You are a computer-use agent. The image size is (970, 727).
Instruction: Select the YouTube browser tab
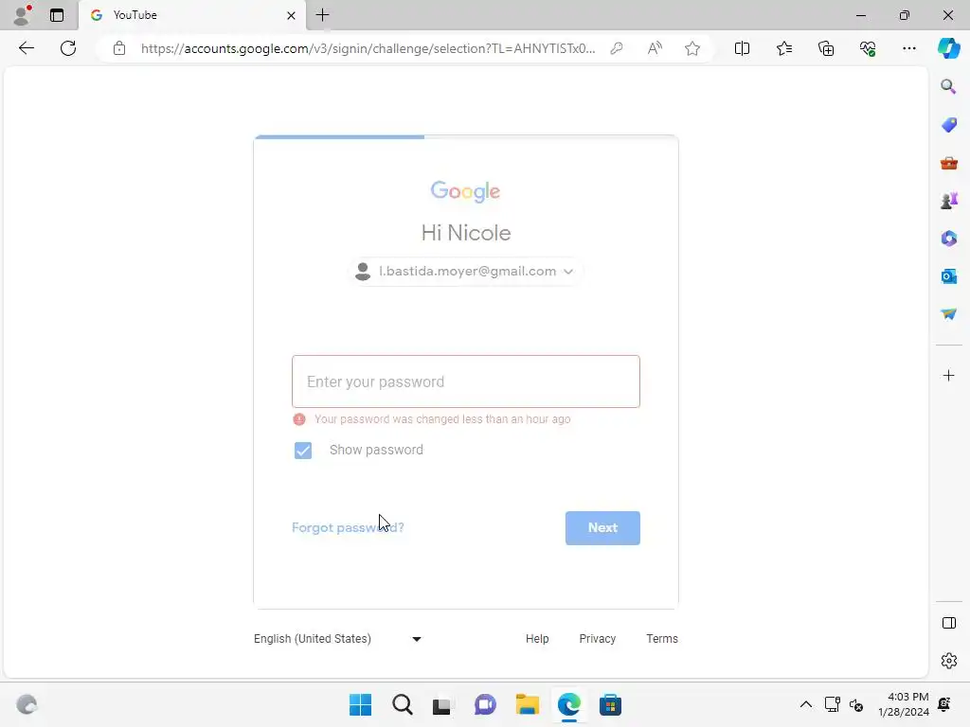191,15
